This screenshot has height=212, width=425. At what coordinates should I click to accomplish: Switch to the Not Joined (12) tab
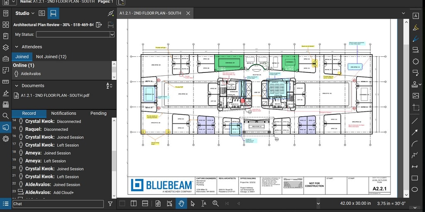pyautogui.click(x=51, y=56)
